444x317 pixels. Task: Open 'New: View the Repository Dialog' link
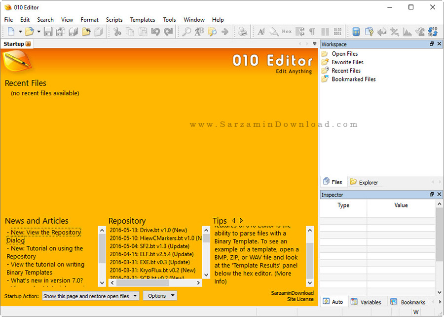(x=43, y=236)
